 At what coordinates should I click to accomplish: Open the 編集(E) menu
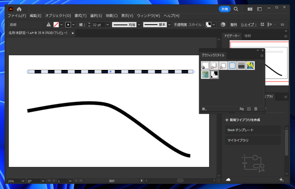35,16
